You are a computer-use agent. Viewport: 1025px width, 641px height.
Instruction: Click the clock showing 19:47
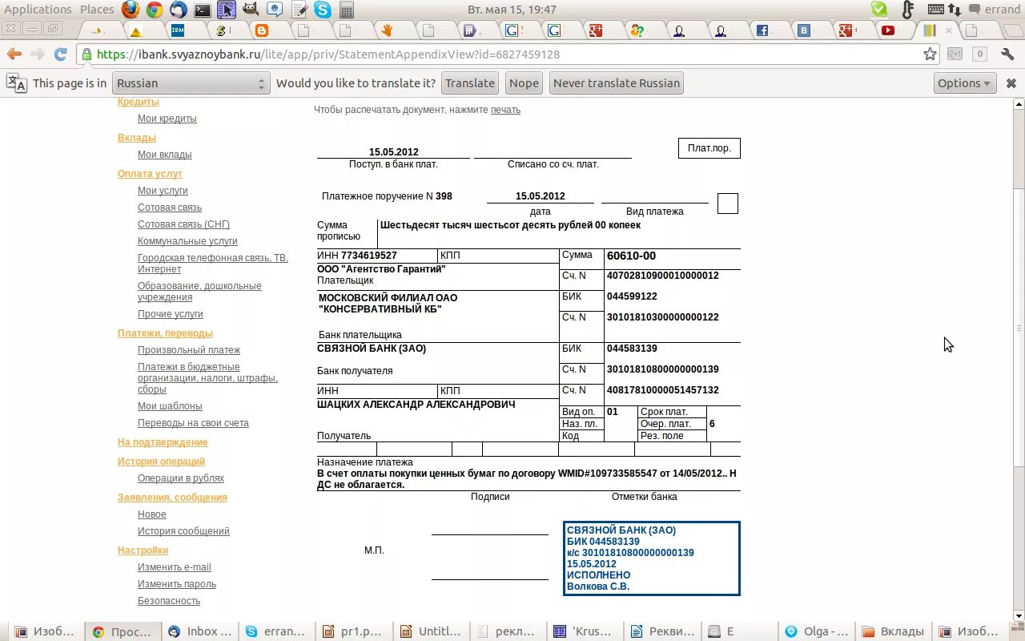click(512, 10)
